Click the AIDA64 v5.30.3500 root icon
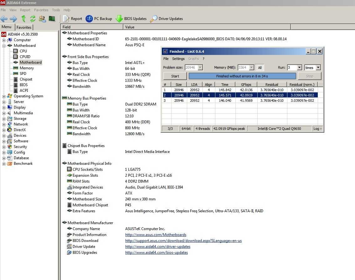The height and width of the screenshot is (280, 355). (x=4, y=34)
